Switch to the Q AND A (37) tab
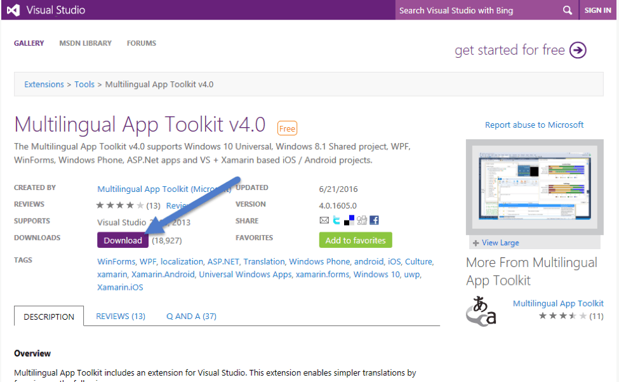619x382 pixels. [x=192, y=316]
